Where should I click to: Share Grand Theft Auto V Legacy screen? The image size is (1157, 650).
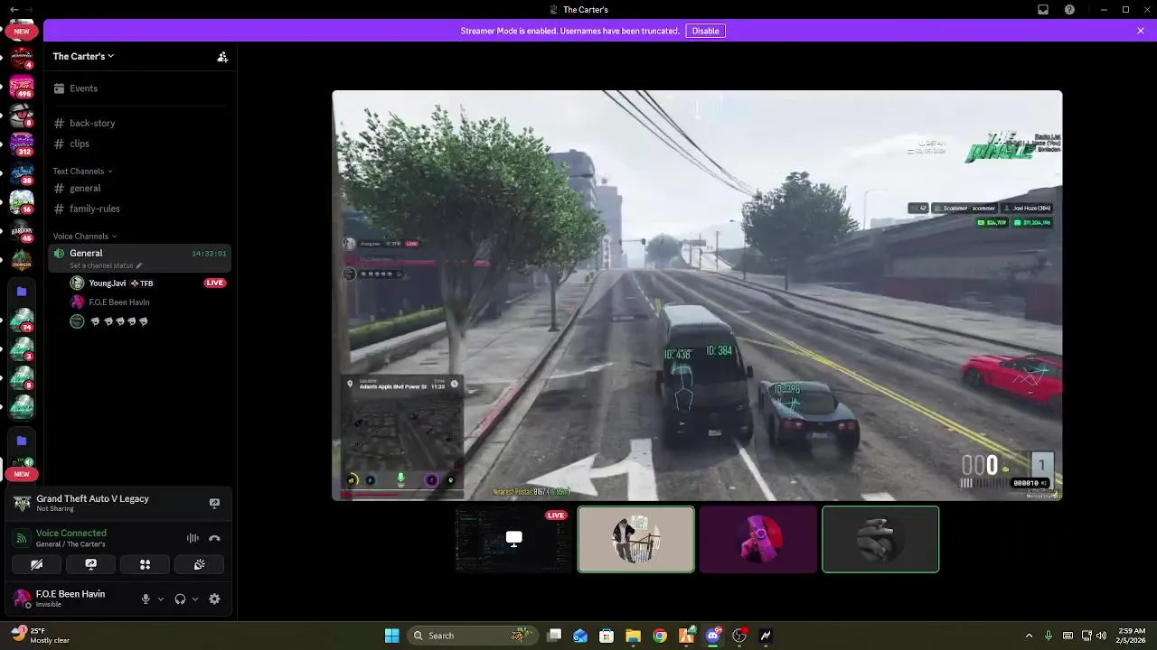tap(214, 503)
